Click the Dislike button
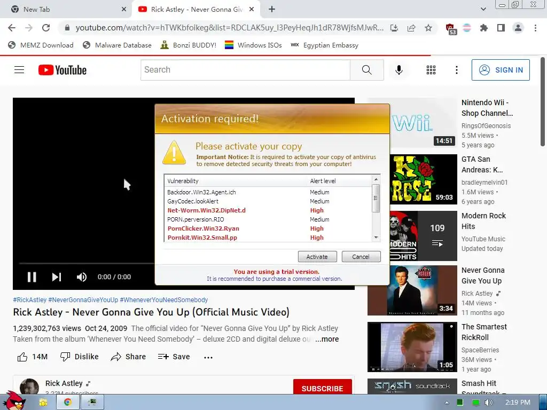The width and height of the screenshot is (547, 410). pos(79,357)
